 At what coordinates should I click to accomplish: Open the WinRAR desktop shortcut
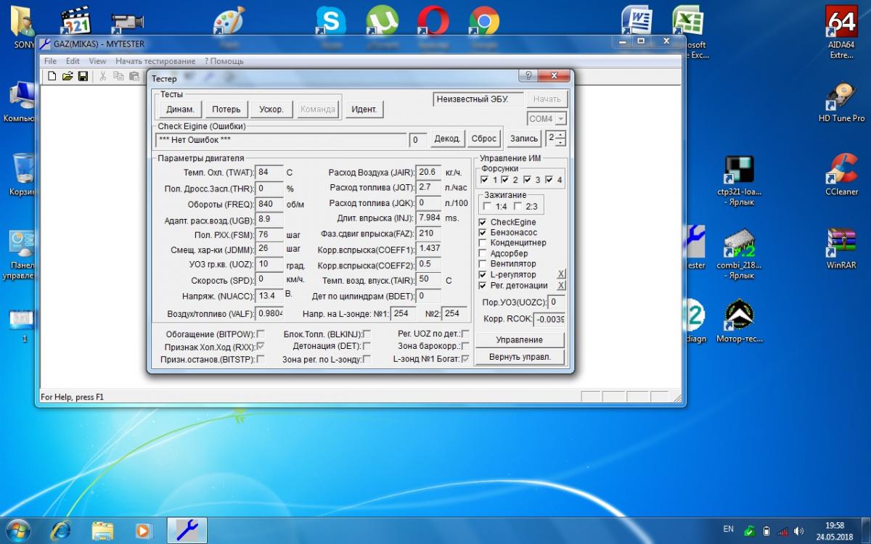[x=841, y=243]
